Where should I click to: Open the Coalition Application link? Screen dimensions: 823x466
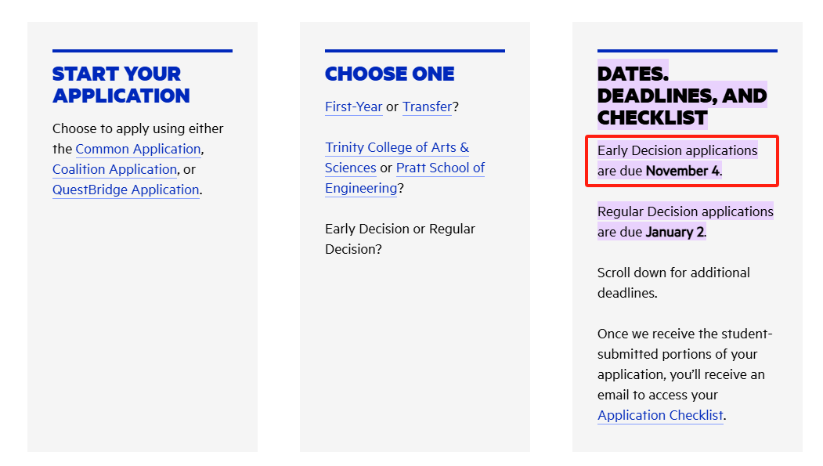[114, 169]
